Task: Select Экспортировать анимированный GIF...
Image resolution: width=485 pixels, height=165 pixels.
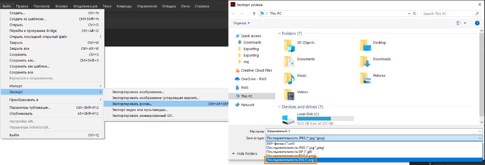Action: point(166,116)
